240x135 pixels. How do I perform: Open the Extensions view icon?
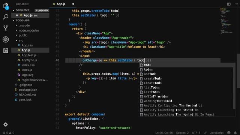click(6, 51)
